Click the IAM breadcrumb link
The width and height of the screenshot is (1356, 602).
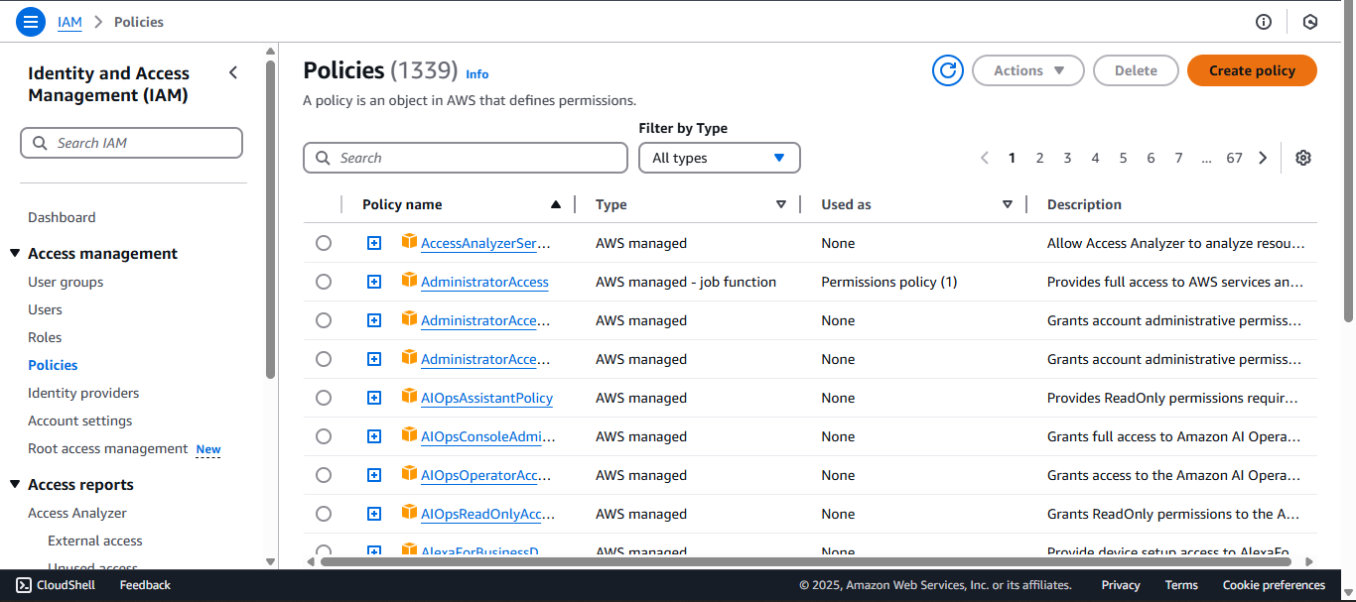tap(69, 22)
